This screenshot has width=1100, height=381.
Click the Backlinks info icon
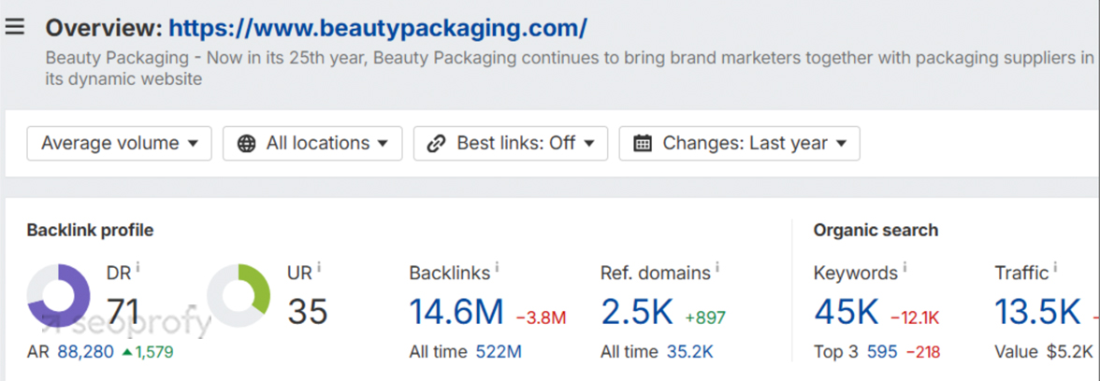498,267
